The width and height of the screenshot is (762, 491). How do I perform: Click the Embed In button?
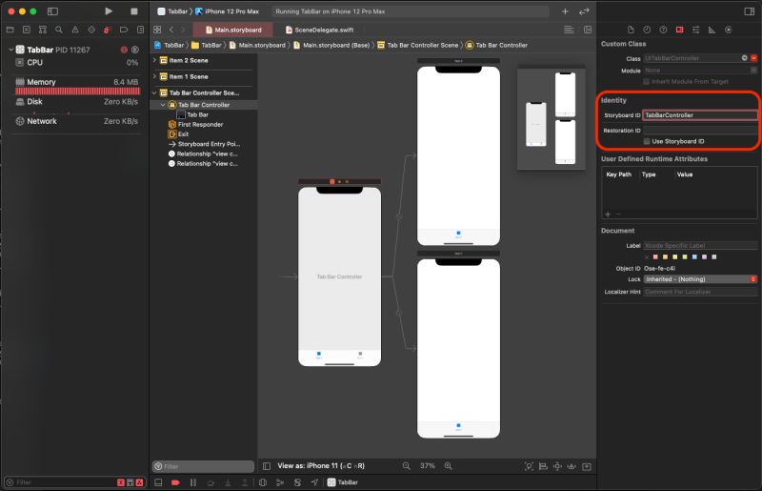pyautogui.click(x=587, y=466)
